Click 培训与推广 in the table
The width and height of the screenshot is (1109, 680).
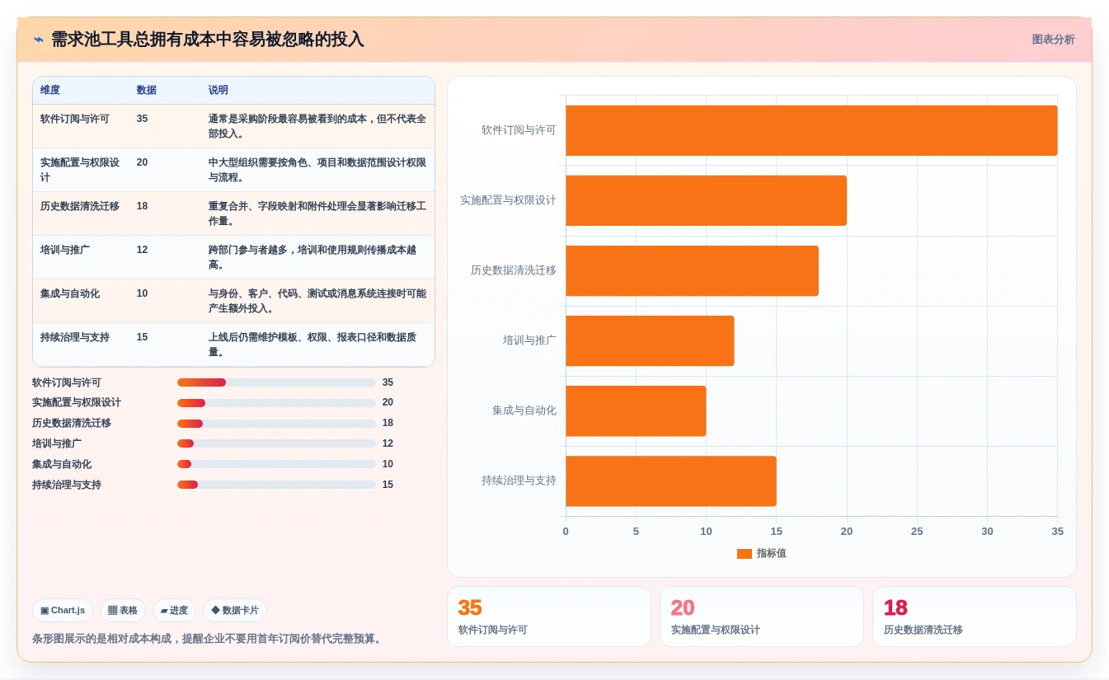65,250
